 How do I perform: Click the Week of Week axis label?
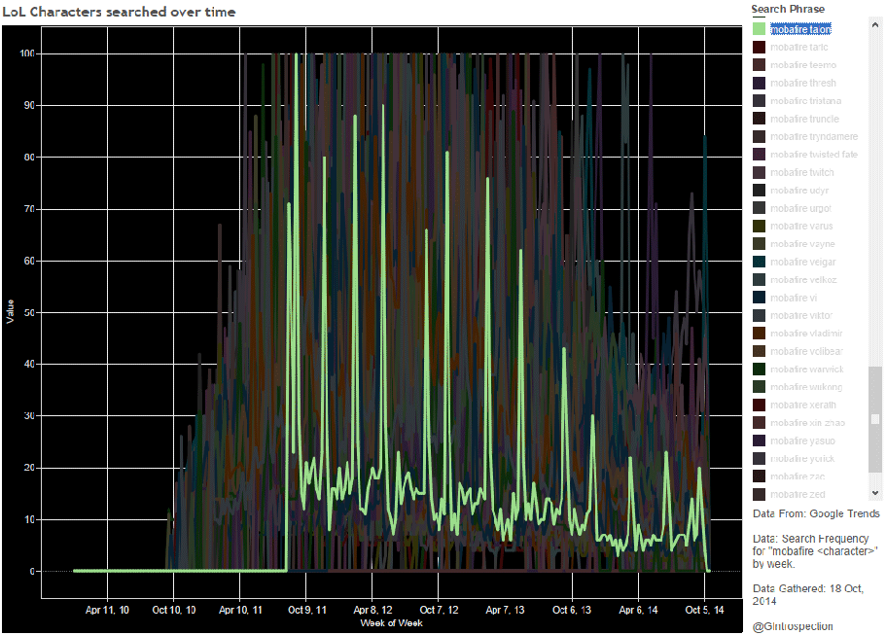click(x=391, y=622)
